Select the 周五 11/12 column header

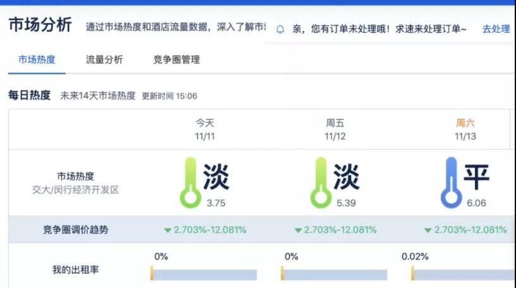pyautogui.click(x=335, y=129)
